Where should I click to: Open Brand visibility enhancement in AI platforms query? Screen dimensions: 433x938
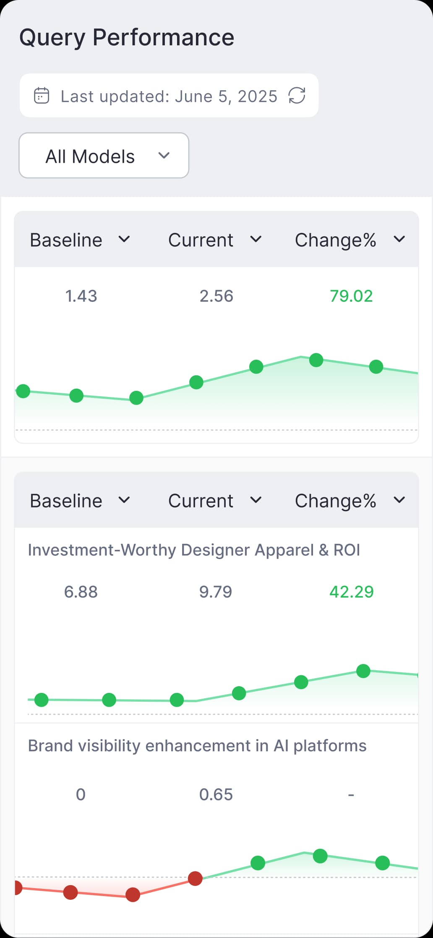click(x=197, y=746)
